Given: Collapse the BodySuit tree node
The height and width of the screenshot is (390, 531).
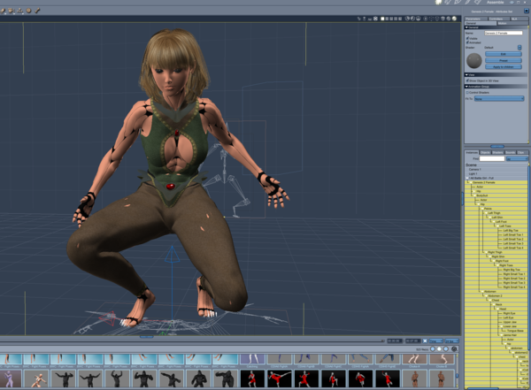Looking at the screenshot, I should click(x=474, y=195).
